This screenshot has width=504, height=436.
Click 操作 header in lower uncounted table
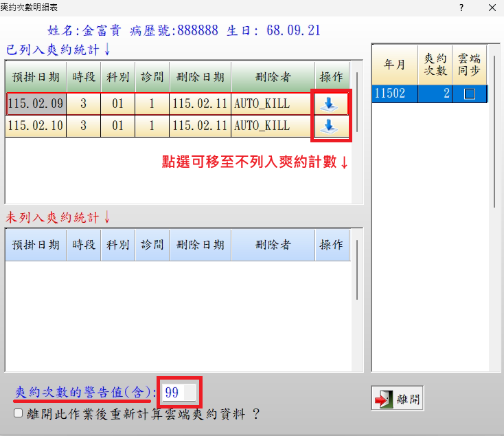pos(332,246)
